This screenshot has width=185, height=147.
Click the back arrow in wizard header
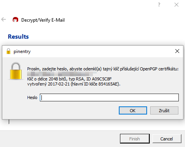tap(3, 20)
